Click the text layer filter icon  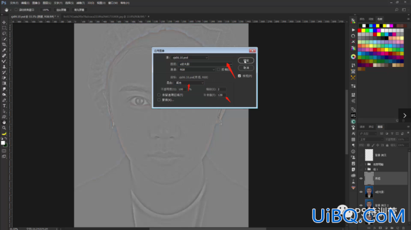tap(392, 133)
